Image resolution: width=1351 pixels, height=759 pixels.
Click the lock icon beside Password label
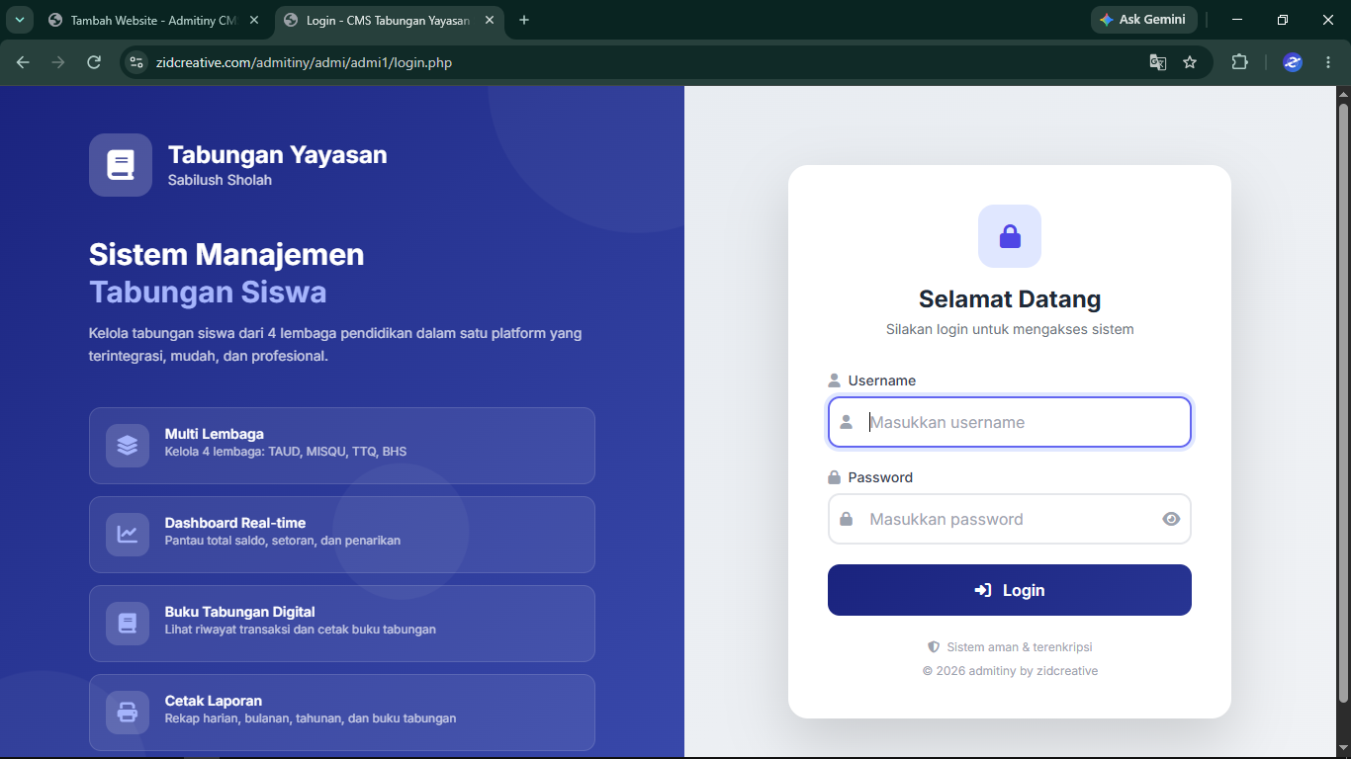click(834, 477)
